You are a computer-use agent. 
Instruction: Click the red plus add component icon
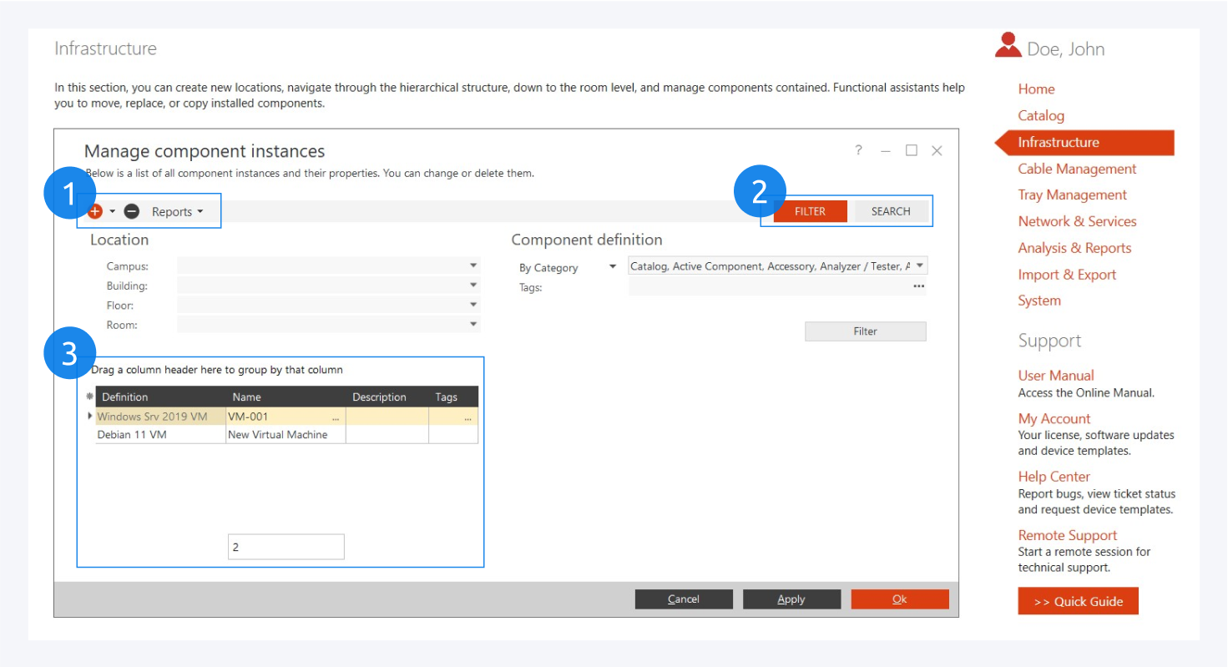coord(96,212)
